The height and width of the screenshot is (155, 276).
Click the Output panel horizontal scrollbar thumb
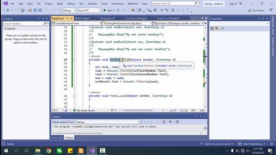tap(78, 133)
